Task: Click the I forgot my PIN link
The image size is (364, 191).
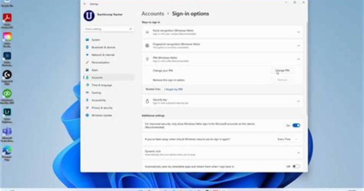Action: click(173, 89)
